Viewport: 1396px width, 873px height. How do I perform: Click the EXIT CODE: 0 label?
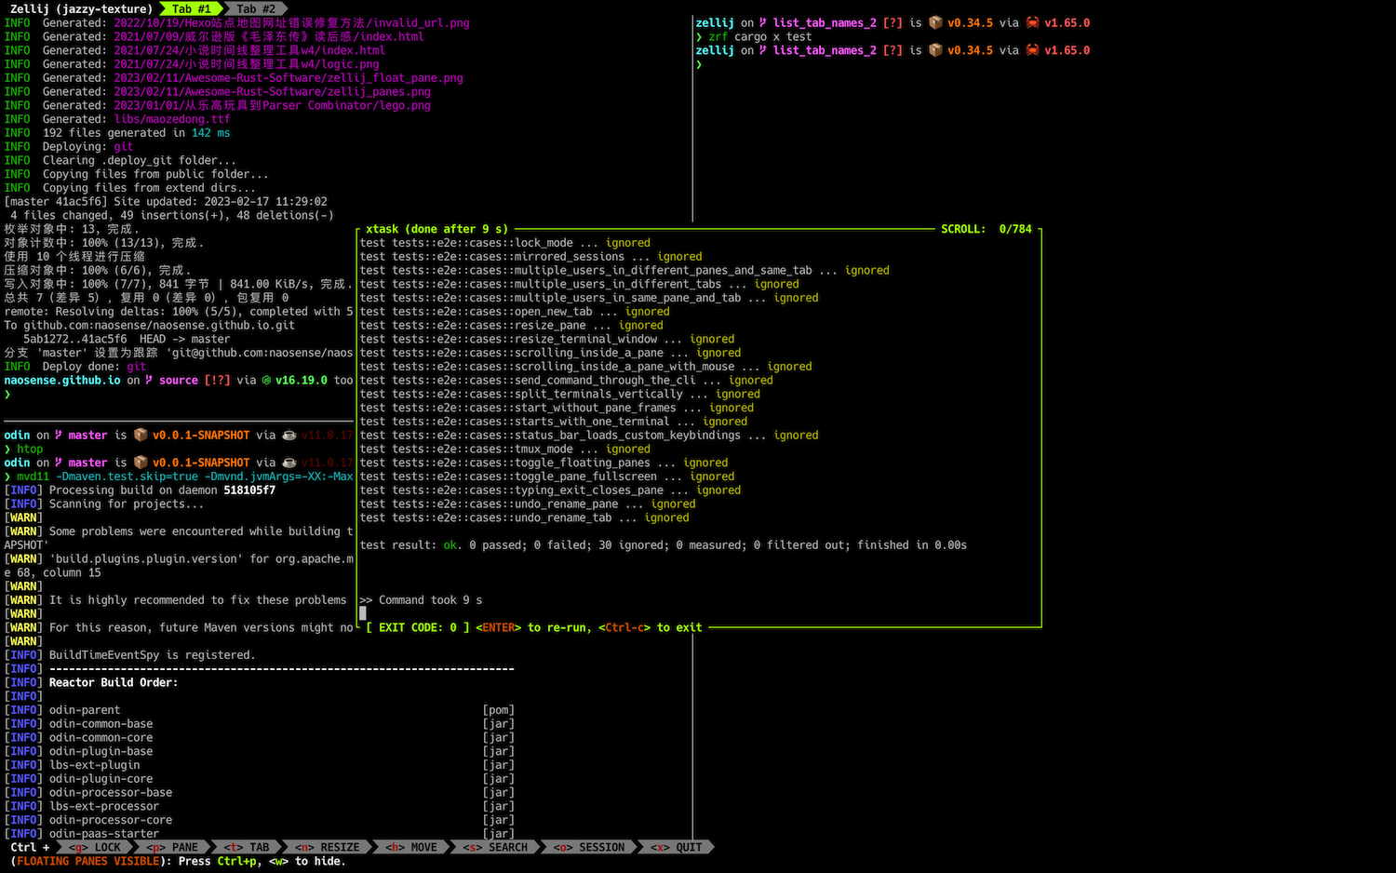[x=418, y=628]
